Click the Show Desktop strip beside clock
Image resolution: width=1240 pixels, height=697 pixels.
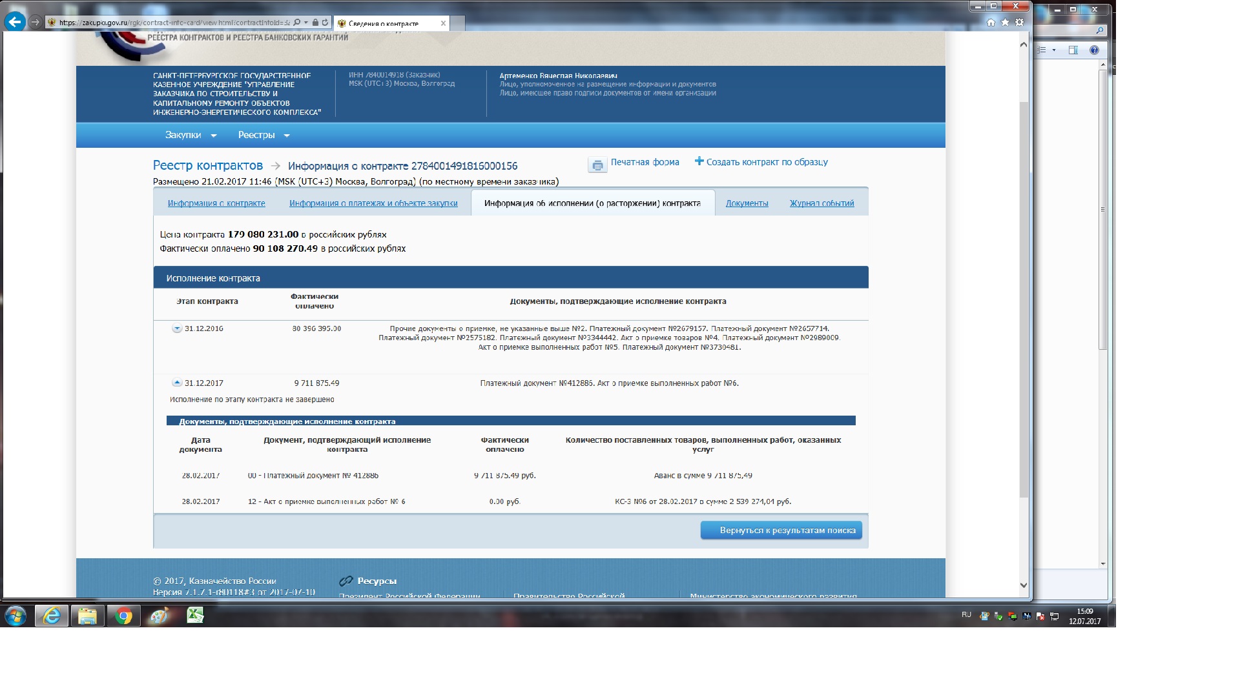(1112, 616)
